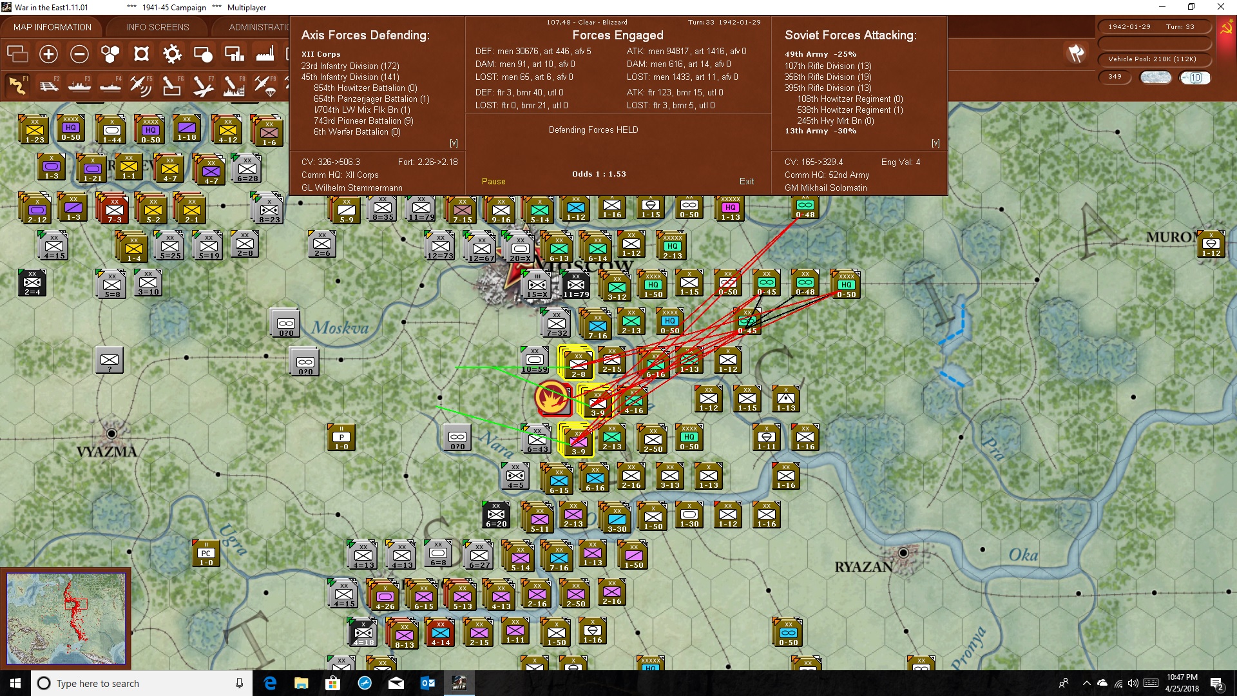Select the F1 move mode arrow icon
The width and height of the screenshot is (1237, 696).
[17, 85]
